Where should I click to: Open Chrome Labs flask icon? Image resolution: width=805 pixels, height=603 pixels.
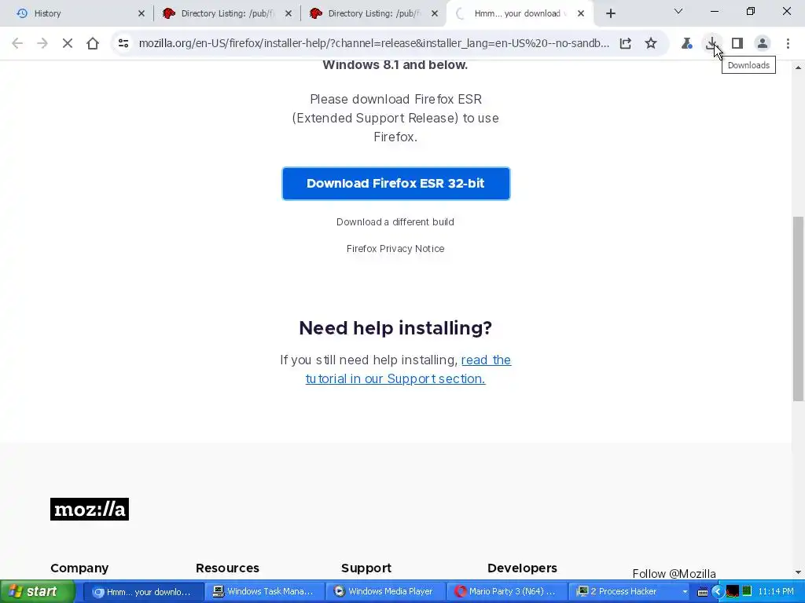(x=686, y=44)
